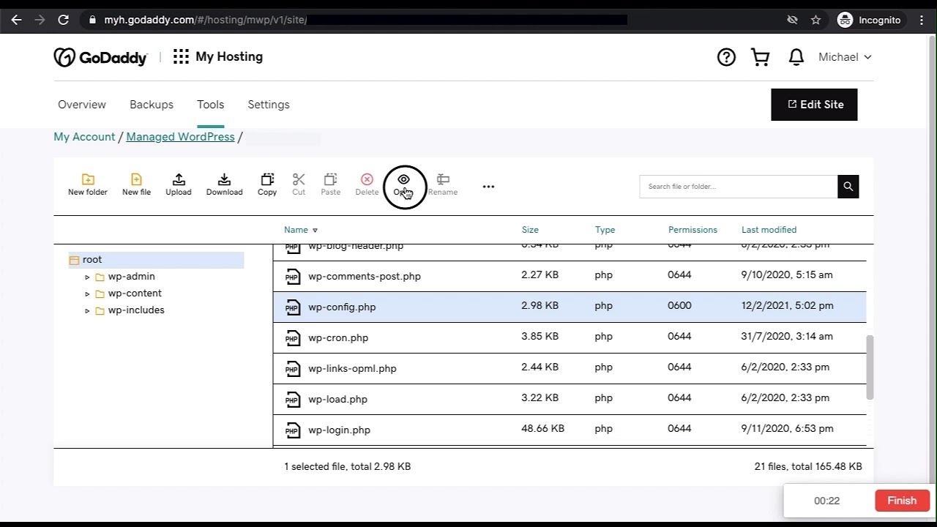Click the apps grid icon beside My Hosting
This screenshot has width=937, height=527.
181,56
